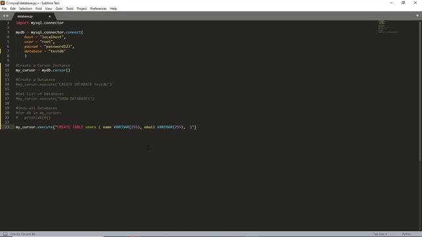Click the commented CREATE DATABASE testdb line
Image resolution: width=422 pixels, height=237 pixels.
click(x=63, y=84)
